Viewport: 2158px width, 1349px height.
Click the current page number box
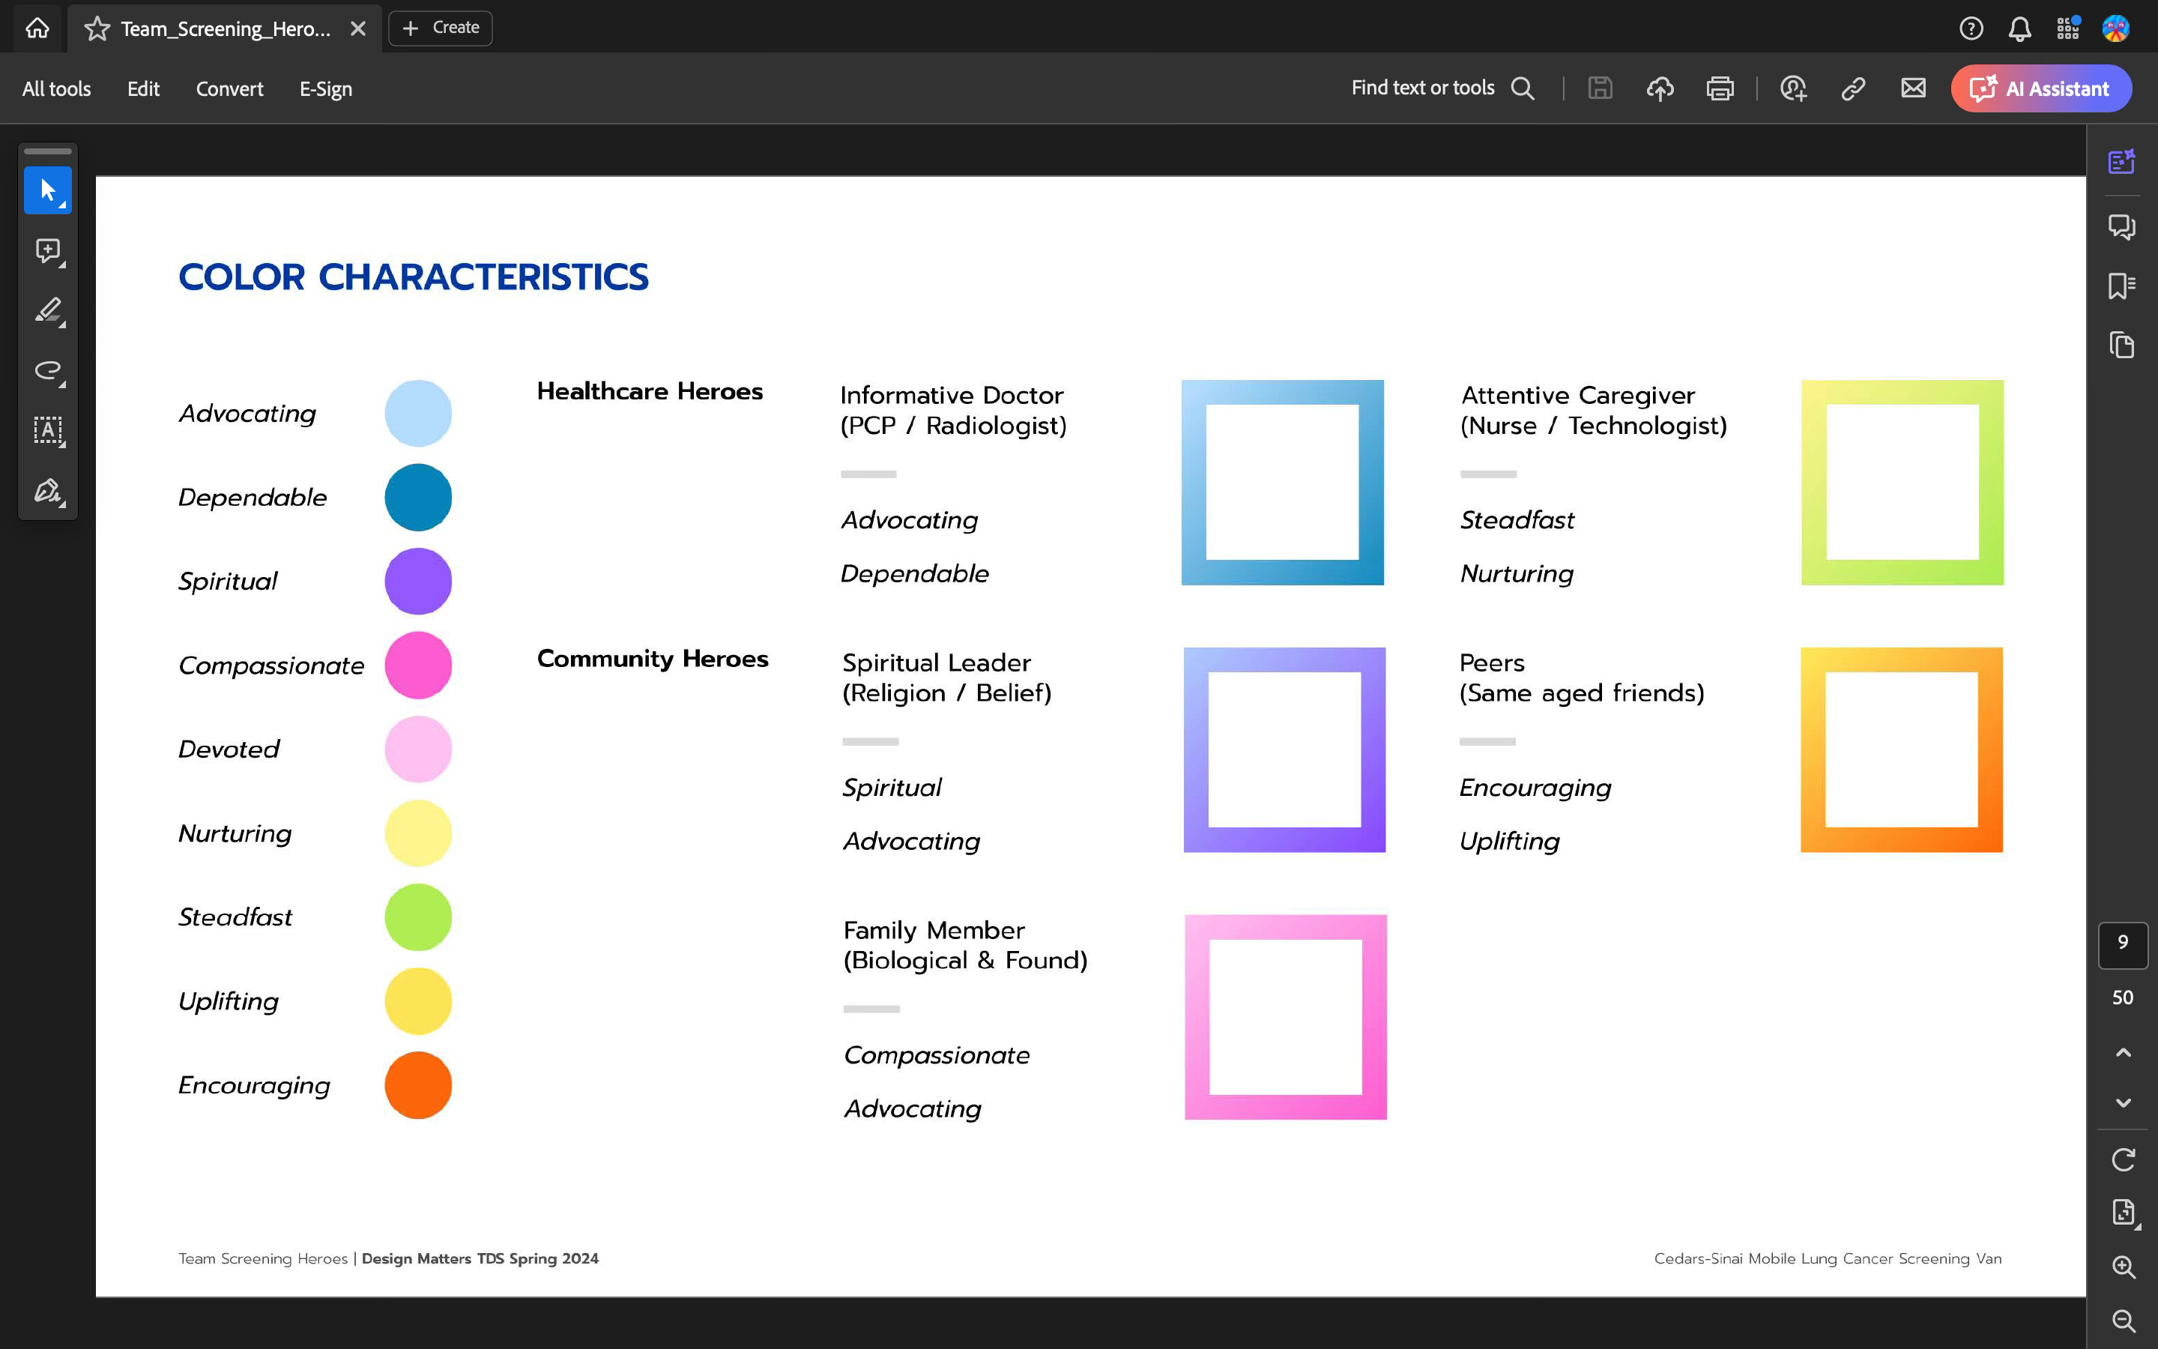tap(2122, 944)
